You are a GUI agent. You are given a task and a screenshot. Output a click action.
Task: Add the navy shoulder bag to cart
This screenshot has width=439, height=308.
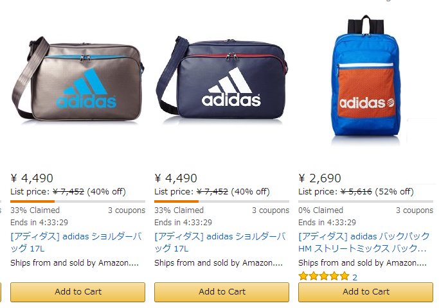tap(222, 291)
